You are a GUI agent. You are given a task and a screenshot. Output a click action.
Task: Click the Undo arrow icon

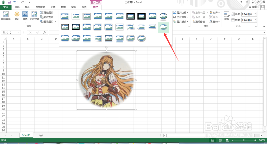(15, 2)
